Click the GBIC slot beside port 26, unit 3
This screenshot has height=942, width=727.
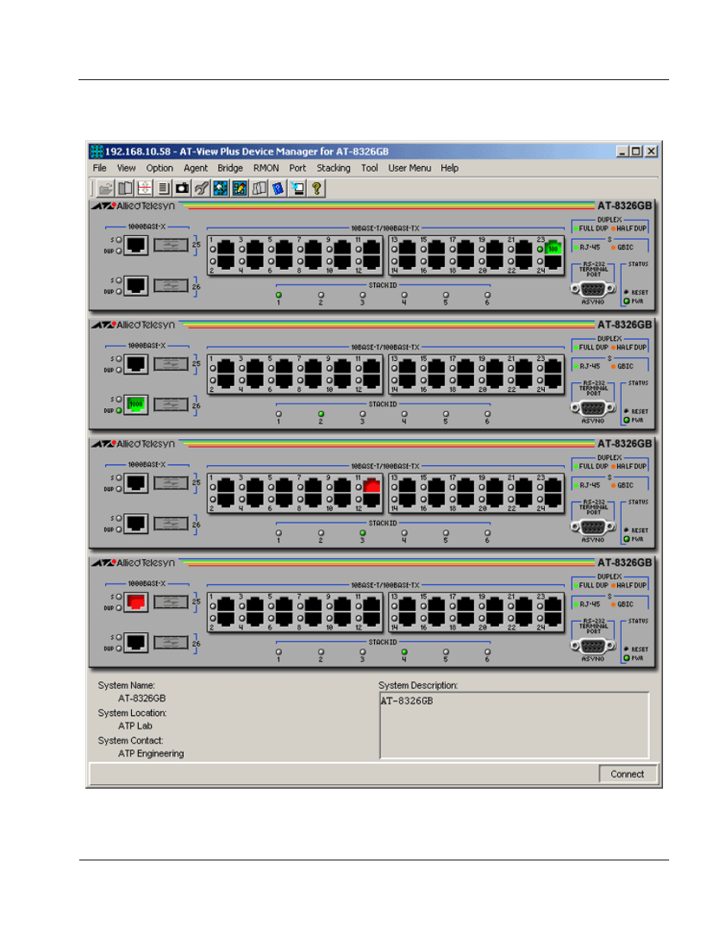(x=171, y=523)
